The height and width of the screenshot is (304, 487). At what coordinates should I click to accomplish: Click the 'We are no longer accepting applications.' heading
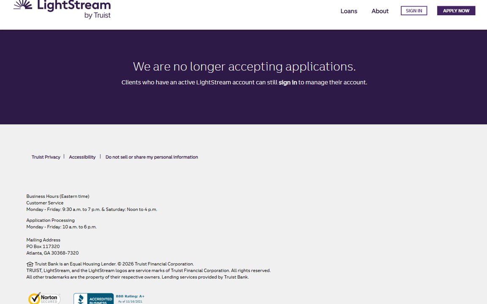pyautogui.click(x=244, y=66)
